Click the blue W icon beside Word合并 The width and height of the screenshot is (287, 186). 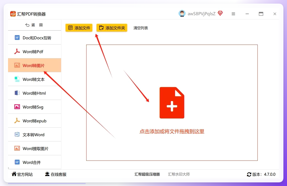pos(17,162)
